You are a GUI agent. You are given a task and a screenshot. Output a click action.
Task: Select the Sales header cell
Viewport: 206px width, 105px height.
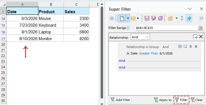pos(76,11)
